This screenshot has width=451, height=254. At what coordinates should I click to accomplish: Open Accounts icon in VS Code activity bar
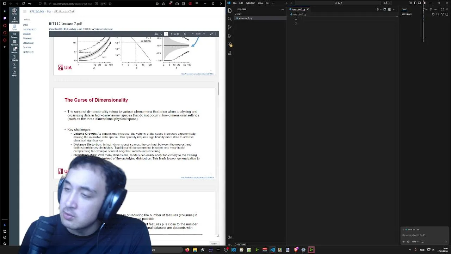tap(229, 237)
